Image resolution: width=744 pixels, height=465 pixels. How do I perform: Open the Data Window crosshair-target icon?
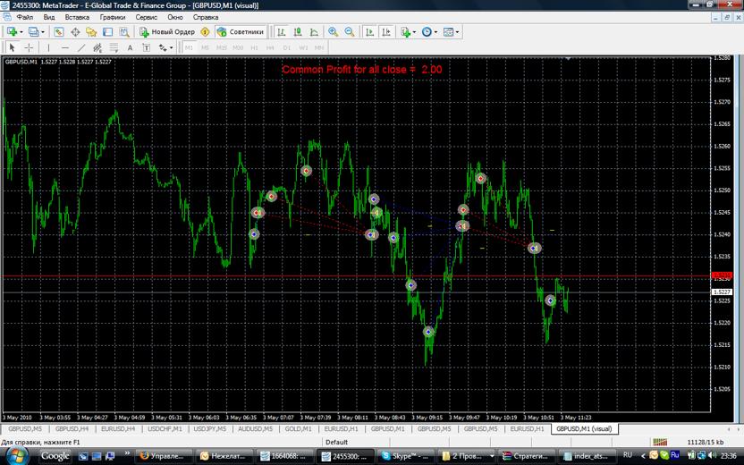pyautogui.click(x=75, y=32)
